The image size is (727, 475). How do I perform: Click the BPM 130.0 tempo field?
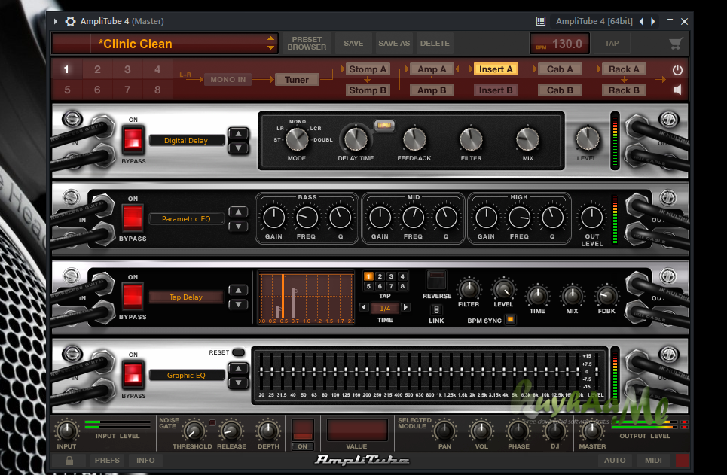point(560,44)
